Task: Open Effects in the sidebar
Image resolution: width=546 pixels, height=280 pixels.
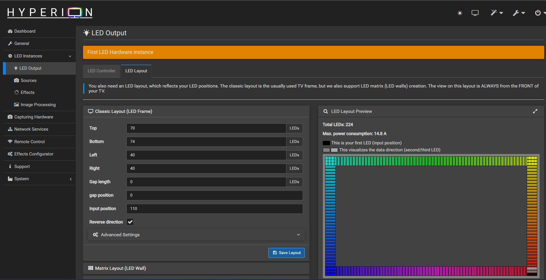Action: tap(39, 92)
